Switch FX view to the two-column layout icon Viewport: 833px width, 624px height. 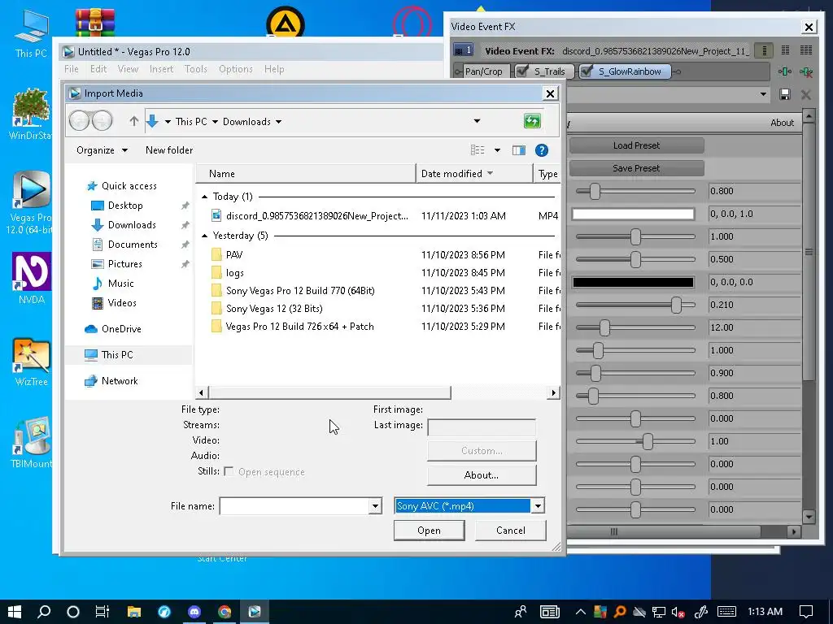[785, 50]
